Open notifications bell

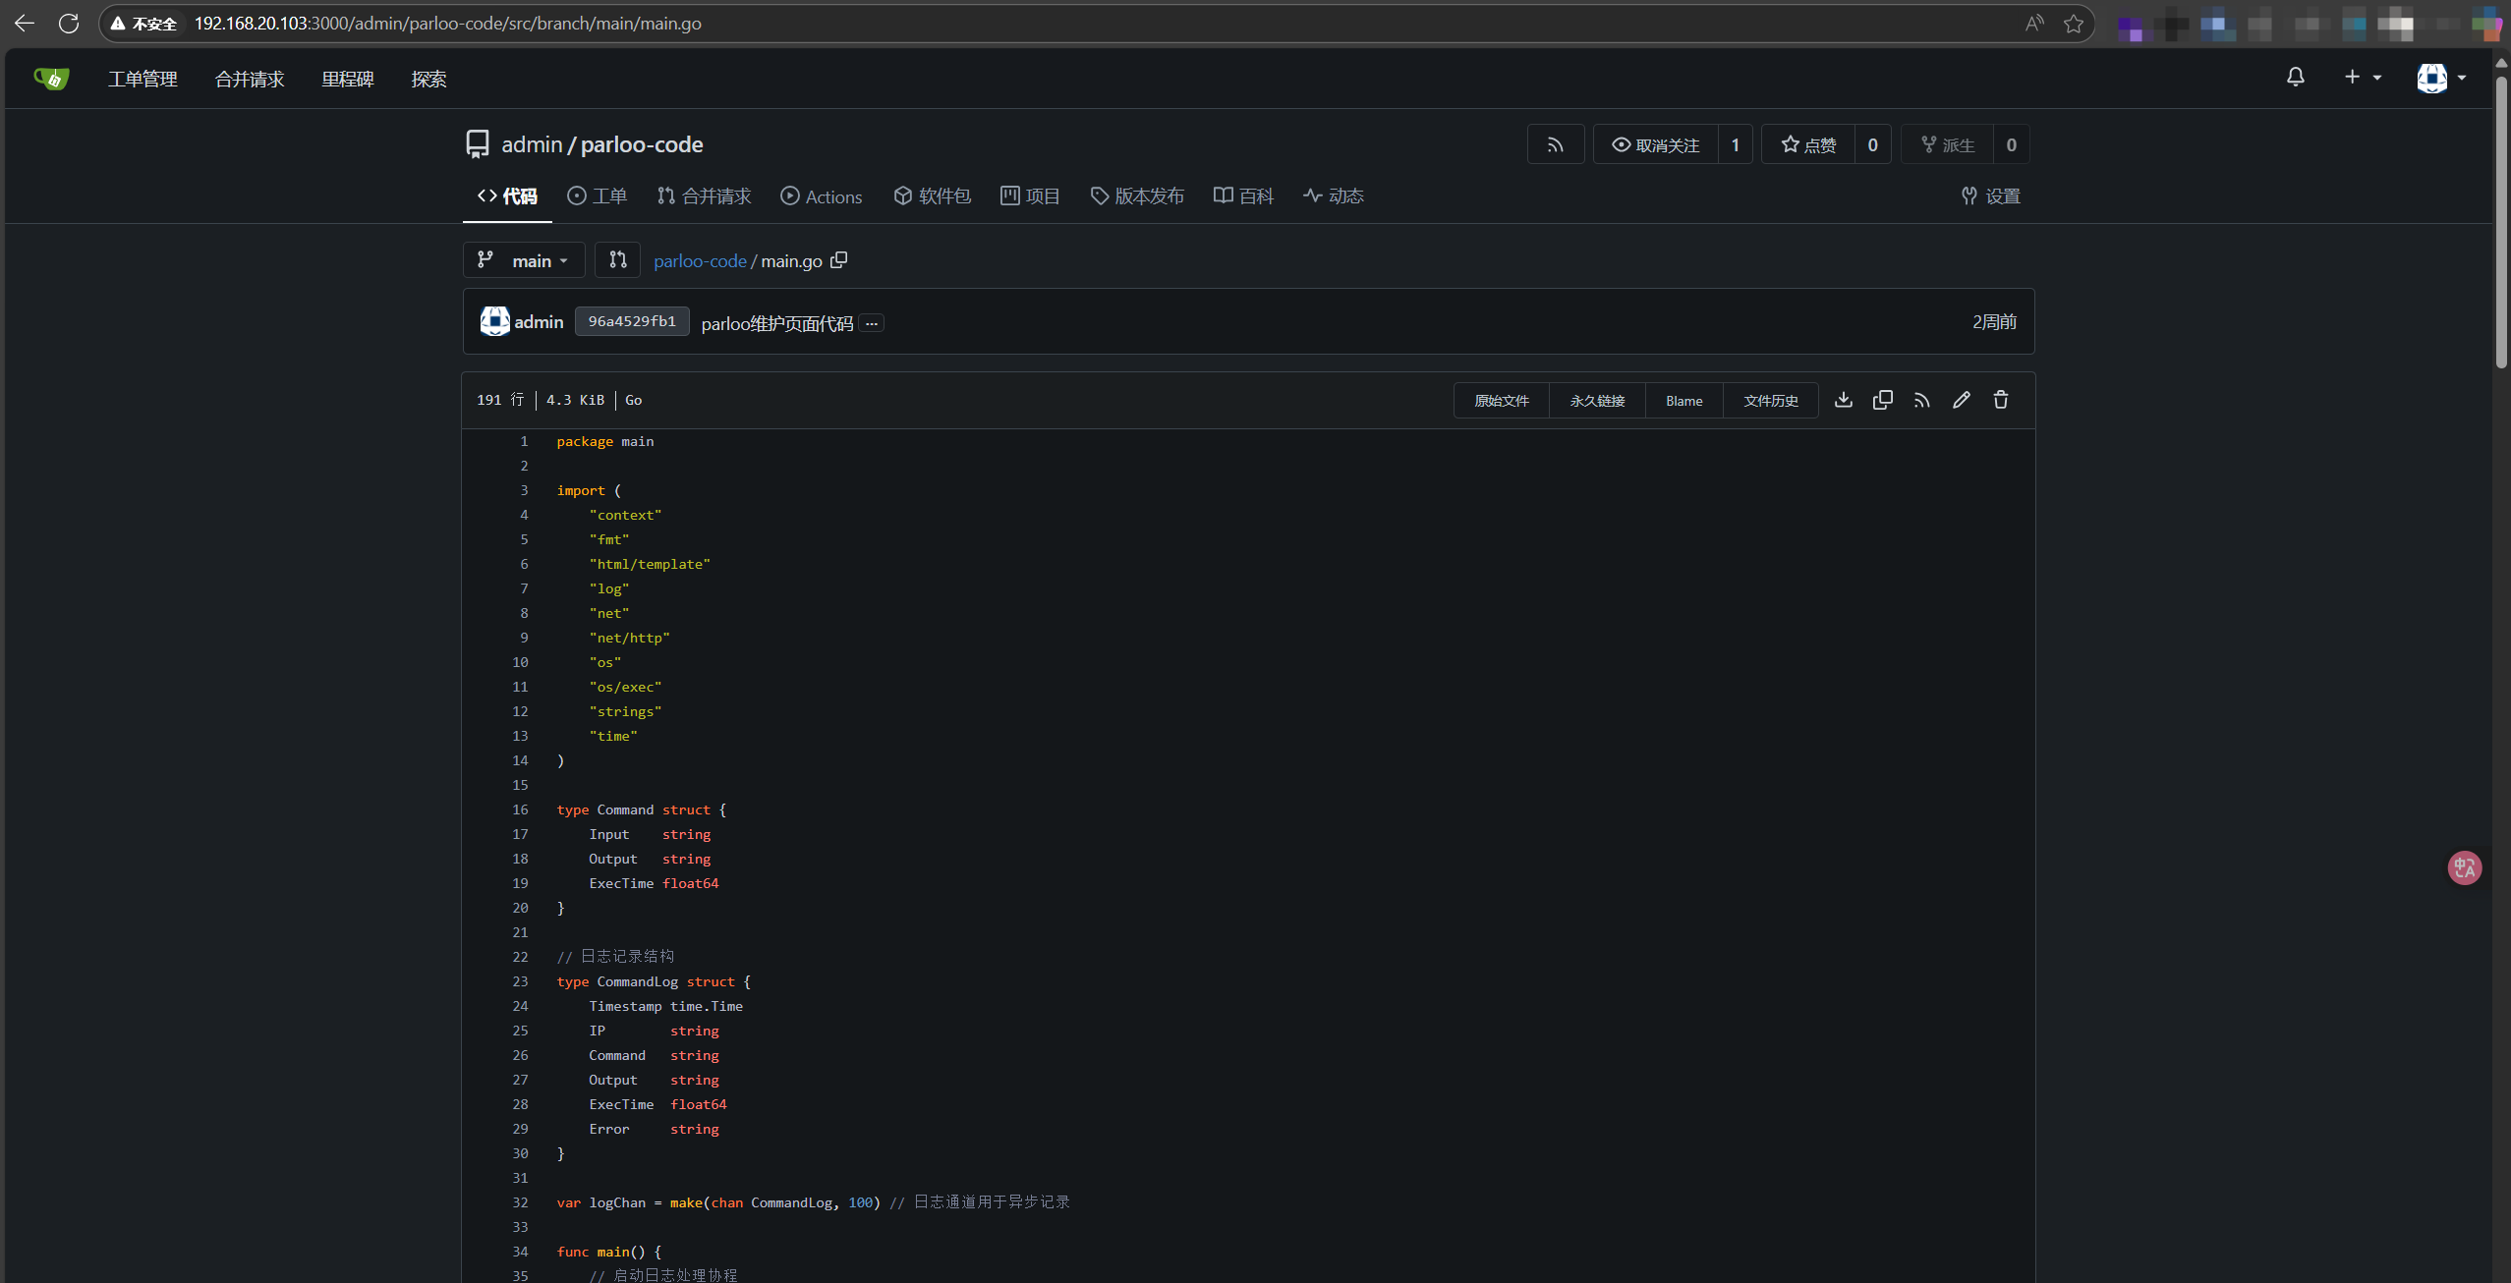(2296, 77)
